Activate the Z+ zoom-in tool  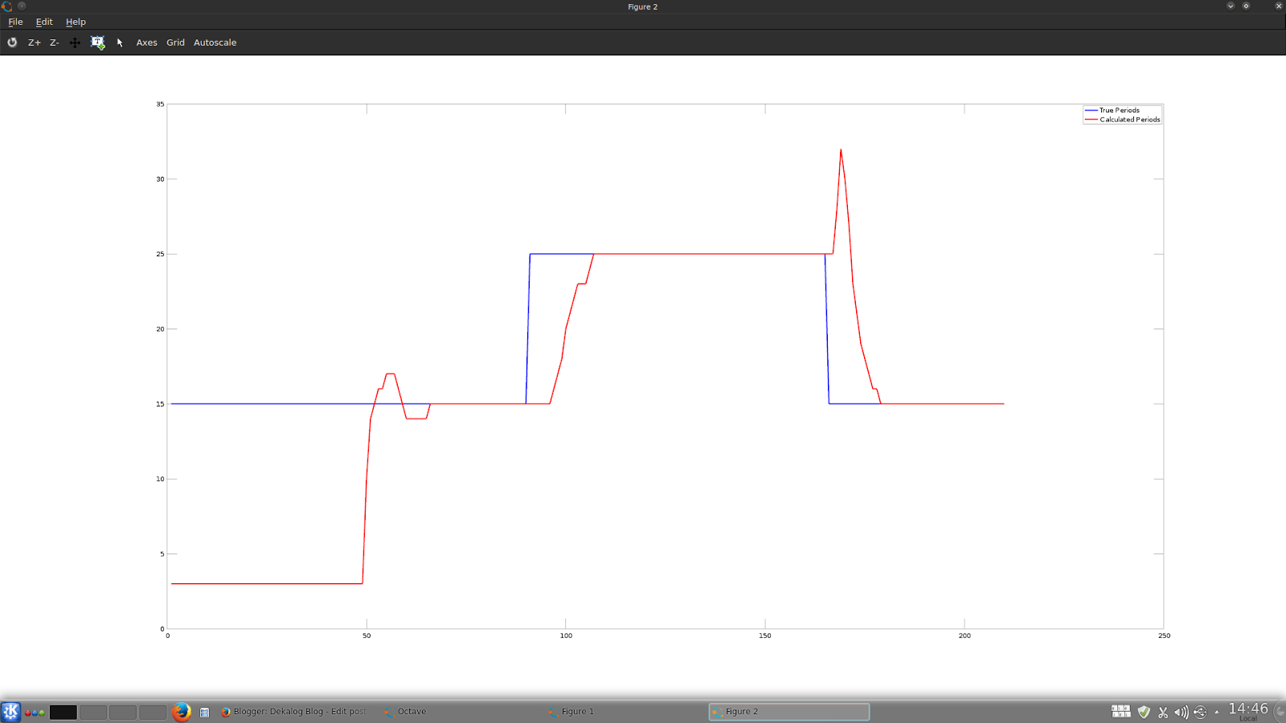tap(35, 43)
